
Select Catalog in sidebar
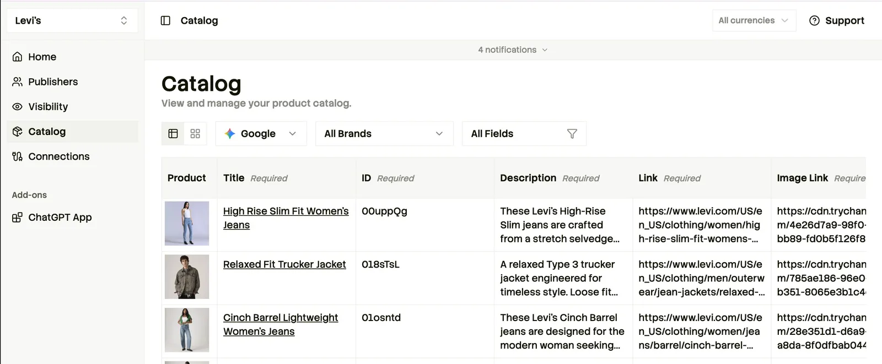point(72,132)
